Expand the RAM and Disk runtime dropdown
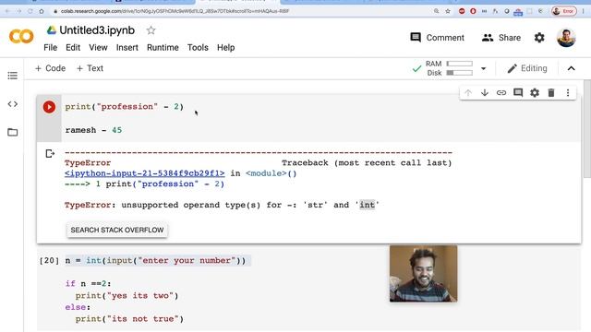Screen dimensions: 591x332 484,68
